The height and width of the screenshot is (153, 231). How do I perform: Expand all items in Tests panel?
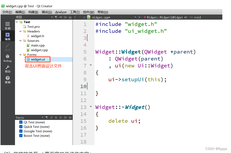pyautogui.click(x=56, y=118)
